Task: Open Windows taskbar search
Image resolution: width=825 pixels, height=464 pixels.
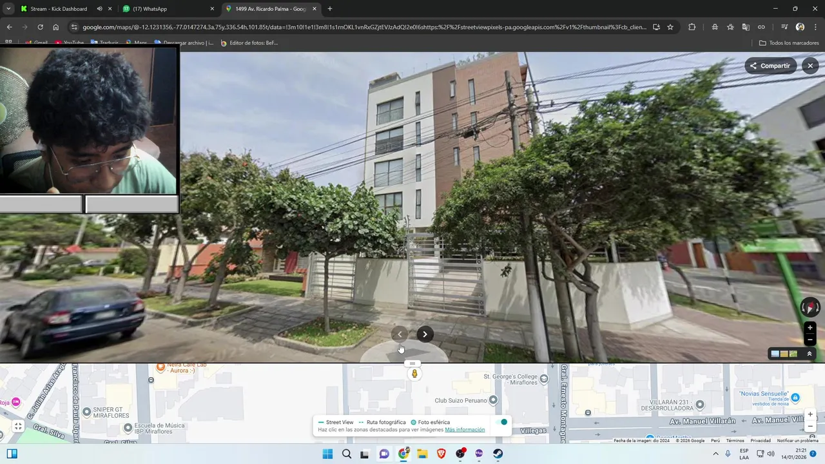Action: 347,454
